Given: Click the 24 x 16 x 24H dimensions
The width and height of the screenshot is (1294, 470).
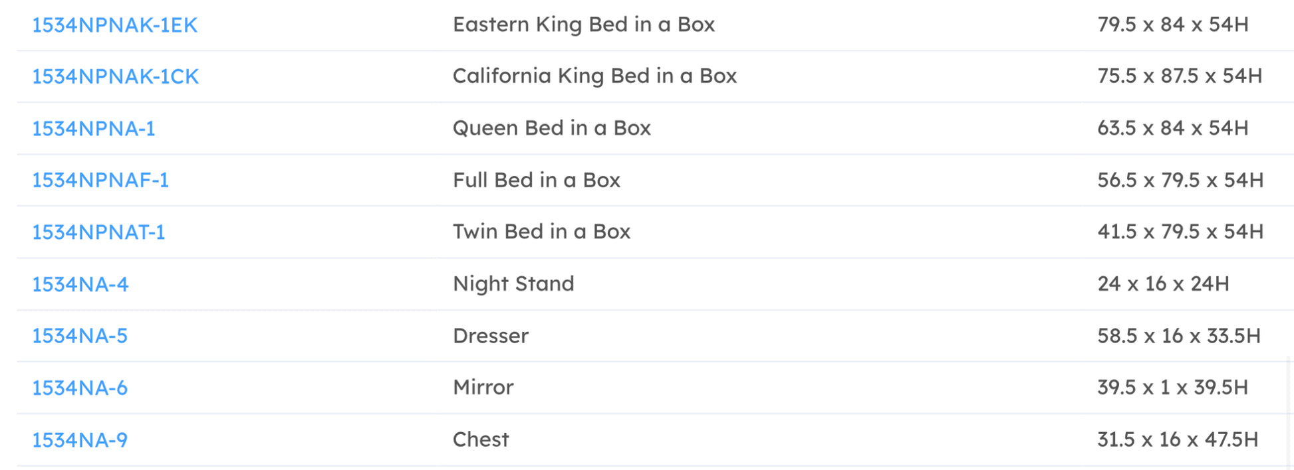Looking at the screenshot, I should point(1162,284).
